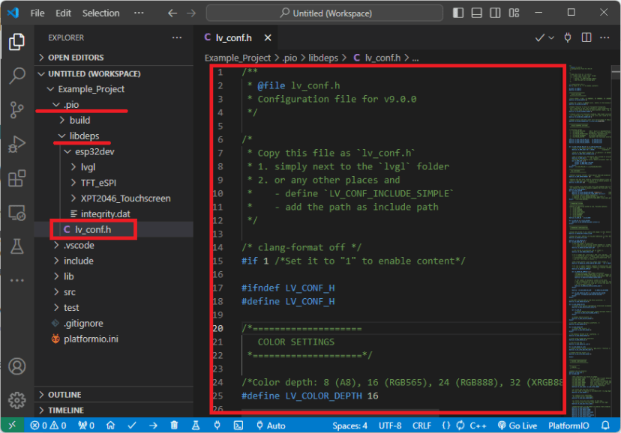Upload firmware using the PlatformIO arrow icon
Image resolution: width=621 pixels, height=433 pixels.
click(x=152, y=425)
